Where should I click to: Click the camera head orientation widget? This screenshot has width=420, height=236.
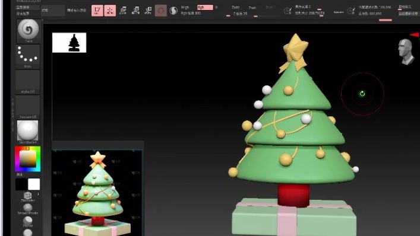[406, 52]
